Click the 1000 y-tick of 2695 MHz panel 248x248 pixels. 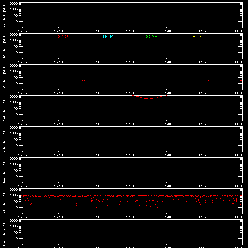(14, 133)
